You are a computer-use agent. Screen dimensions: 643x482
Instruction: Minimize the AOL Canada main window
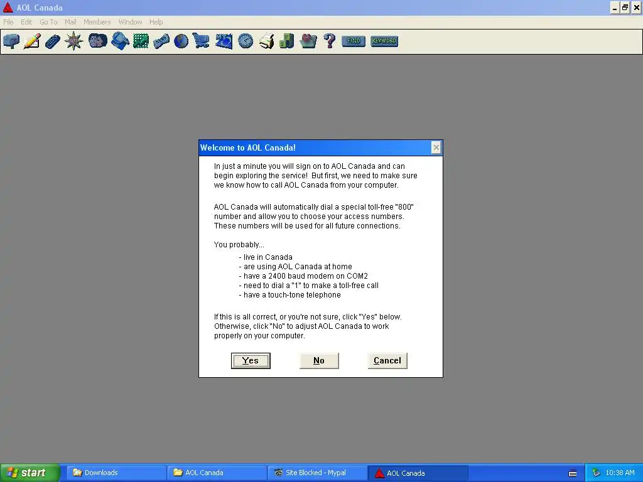click(615, 8)
